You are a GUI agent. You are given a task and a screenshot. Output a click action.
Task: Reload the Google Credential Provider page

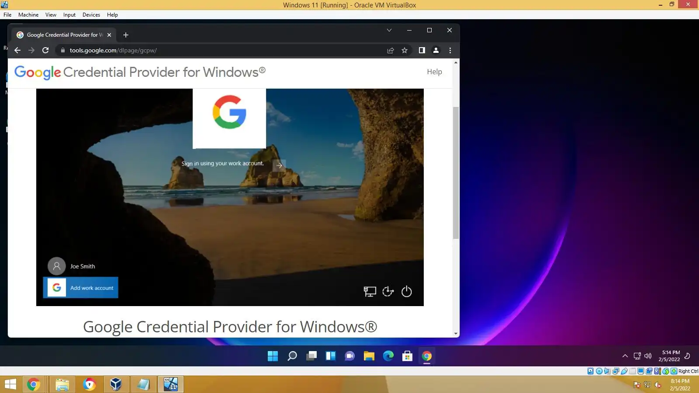click(x=45, y=50)
